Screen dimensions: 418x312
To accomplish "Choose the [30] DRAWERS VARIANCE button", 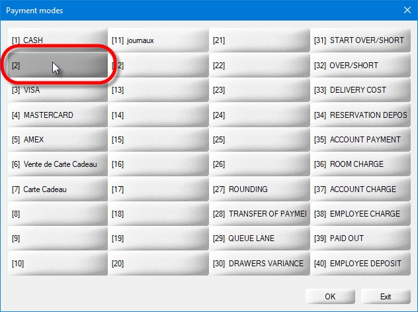I will (x=259, y=264).
